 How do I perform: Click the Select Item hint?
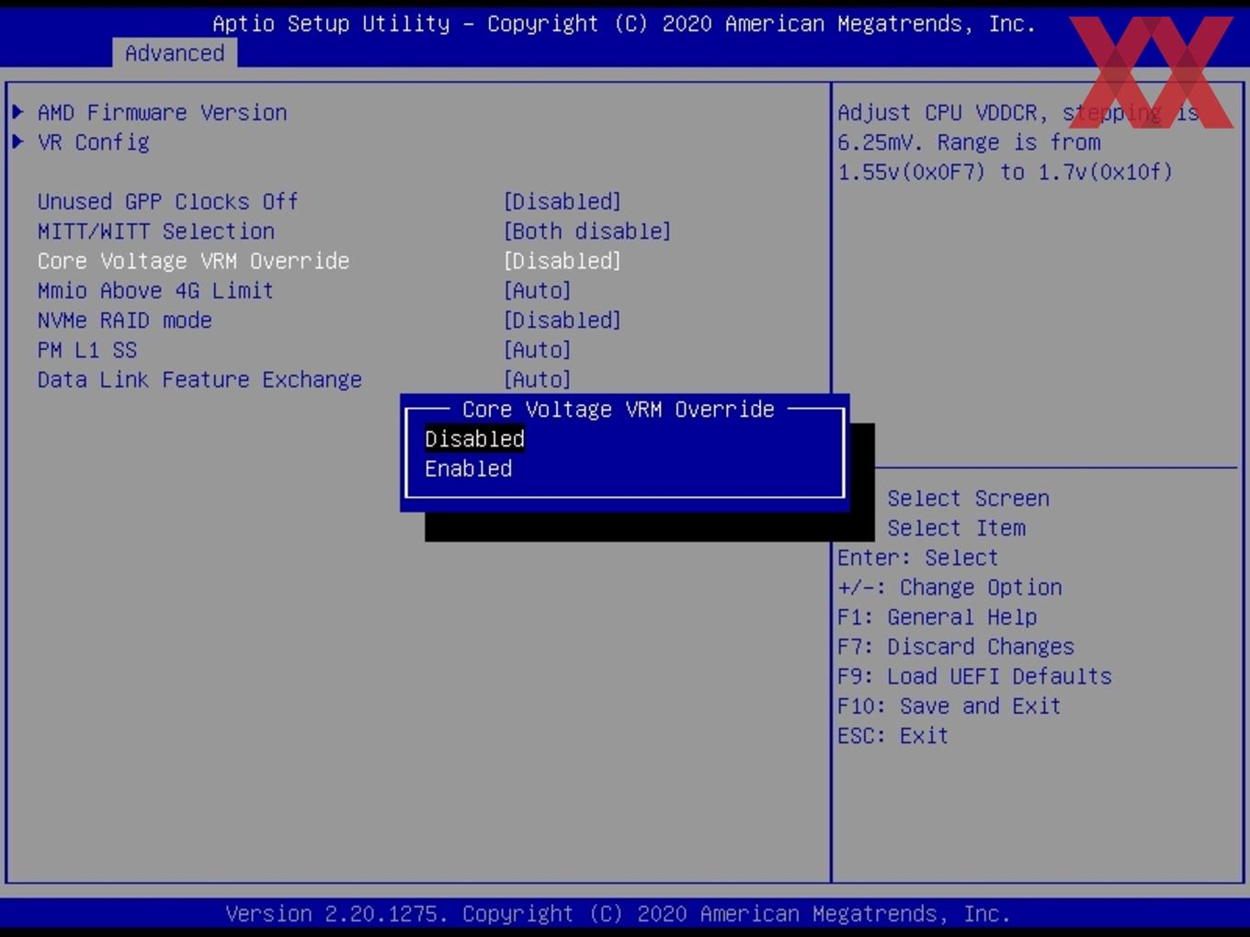click(956, 528)
